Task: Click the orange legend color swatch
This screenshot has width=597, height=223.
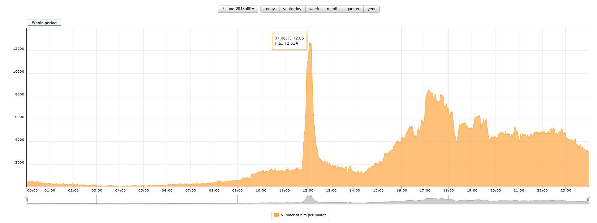Action: click(276, 215)
